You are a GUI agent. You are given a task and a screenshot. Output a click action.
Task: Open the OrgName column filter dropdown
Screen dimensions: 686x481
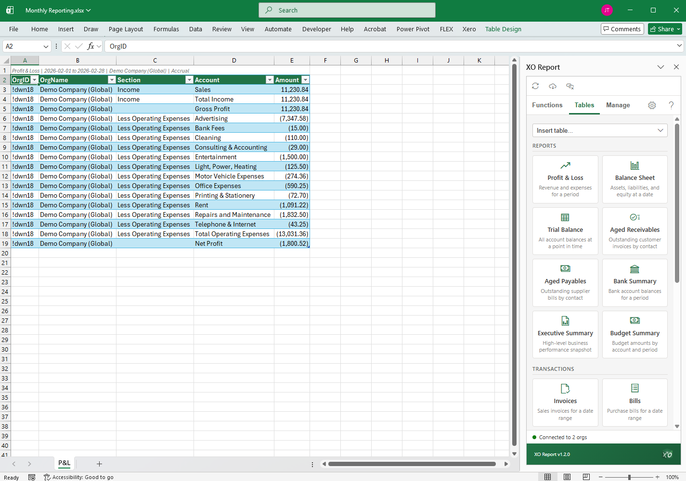[x=112, y=80]
